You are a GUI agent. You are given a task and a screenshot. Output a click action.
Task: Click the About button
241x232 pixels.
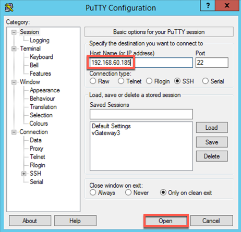coord(30,221)
